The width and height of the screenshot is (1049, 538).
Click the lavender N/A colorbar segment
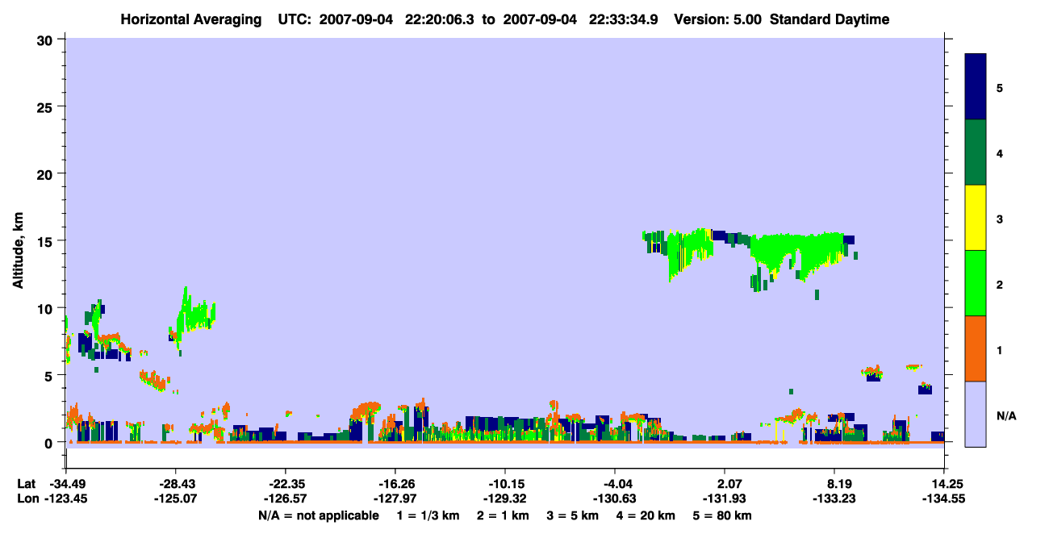pyautogui.click(x=976, y=414)
